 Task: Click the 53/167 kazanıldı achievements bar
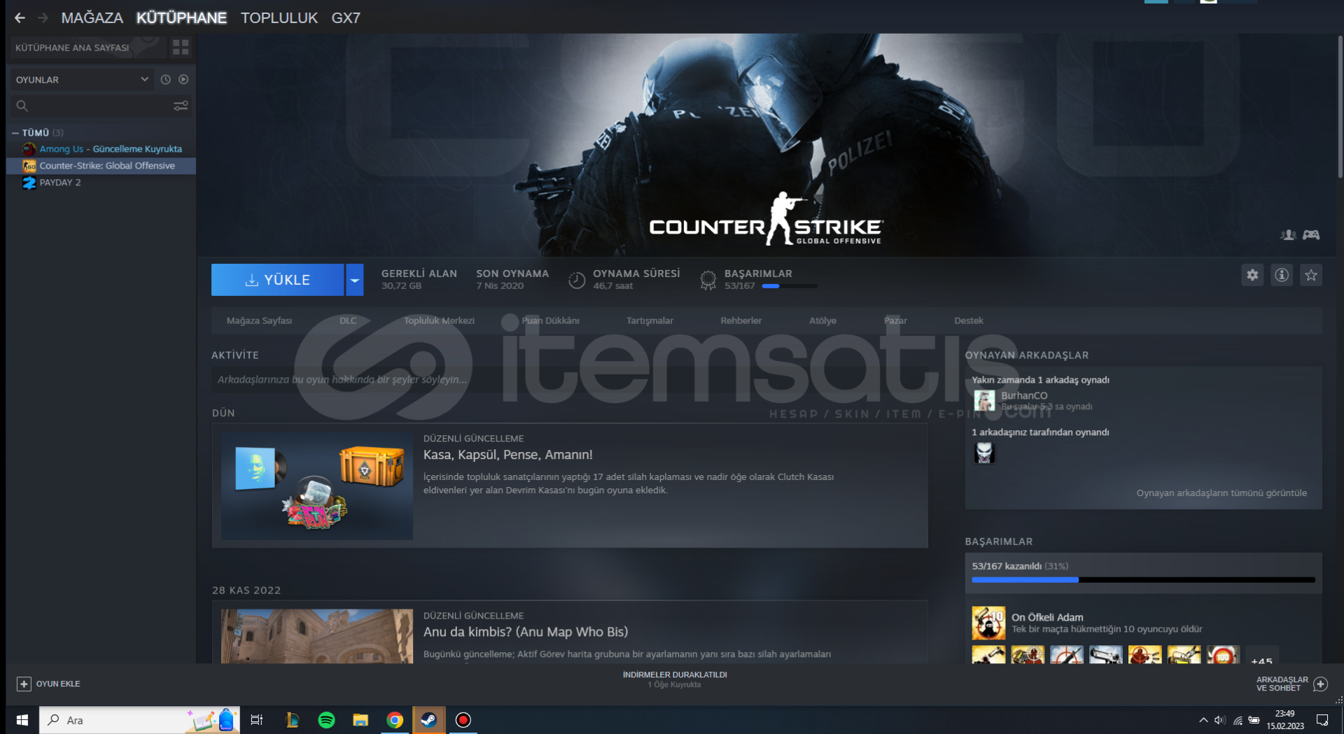(1143, 580)
